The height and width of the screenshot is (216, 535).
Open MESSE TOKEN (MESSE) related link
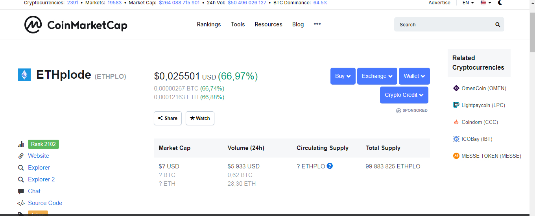coord(491,156)
